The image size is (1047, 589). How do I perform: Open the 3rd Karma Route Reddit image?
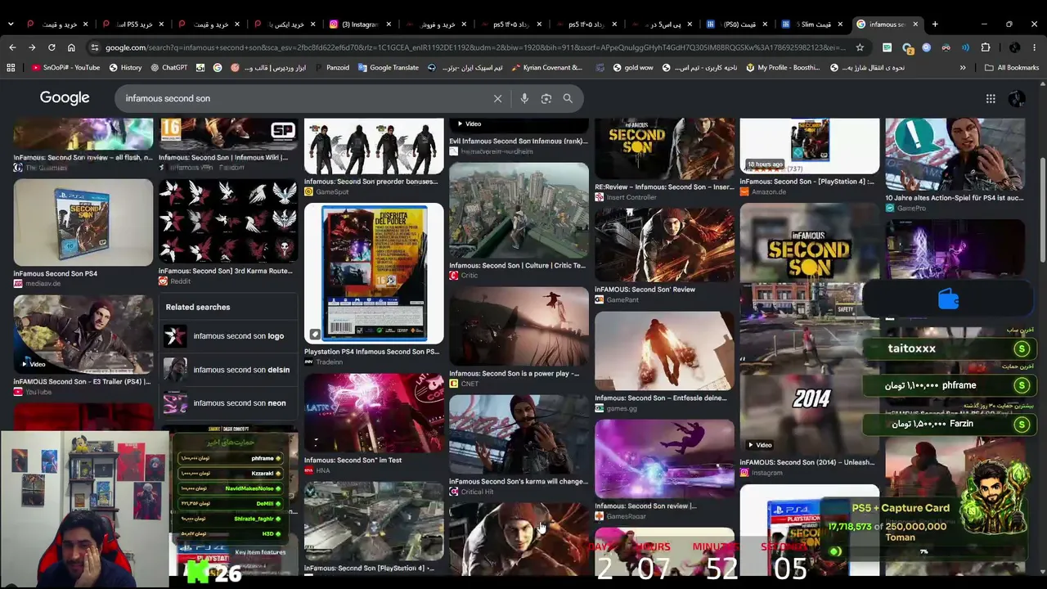(228, 223)
